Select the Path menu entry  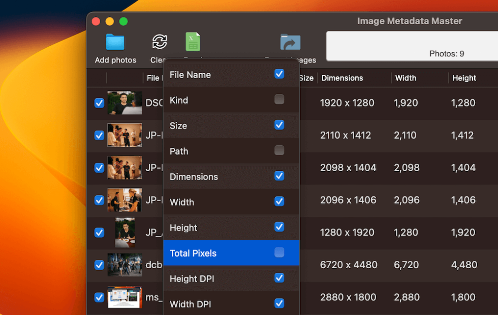[x=231, y=151]
